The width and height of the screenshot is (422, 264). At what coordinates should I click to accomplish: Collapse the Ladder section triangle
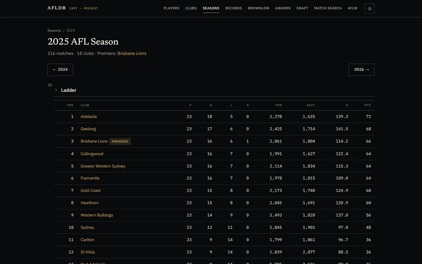click(x=56, y=90)
